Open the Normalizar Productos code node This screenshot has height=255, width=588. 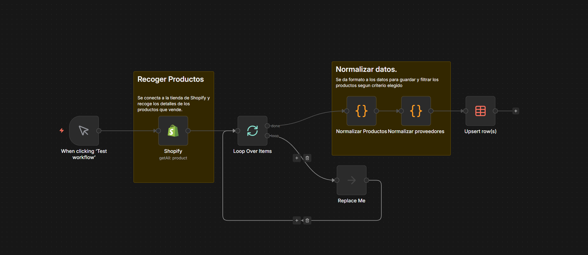point(361,111)
